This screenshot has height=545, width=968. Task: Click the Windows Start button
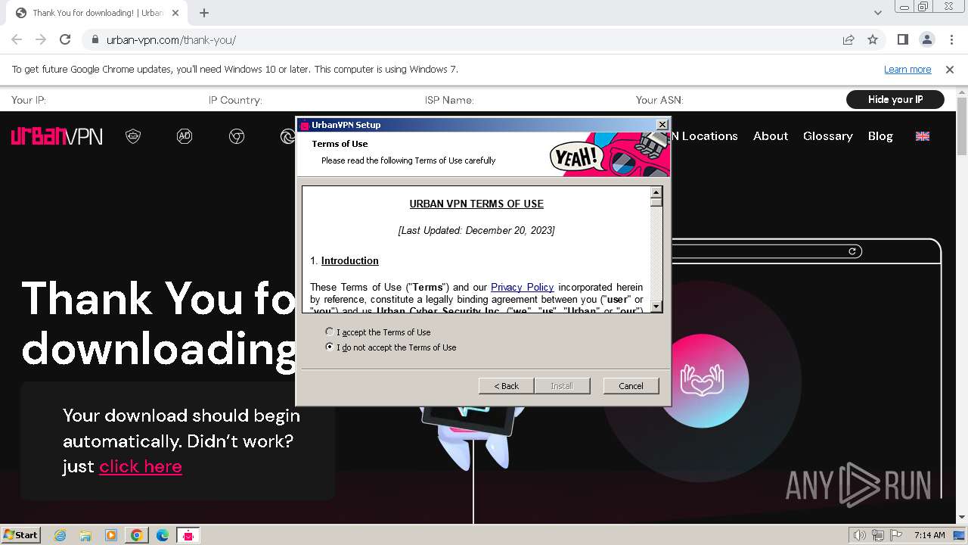[21, 535]
